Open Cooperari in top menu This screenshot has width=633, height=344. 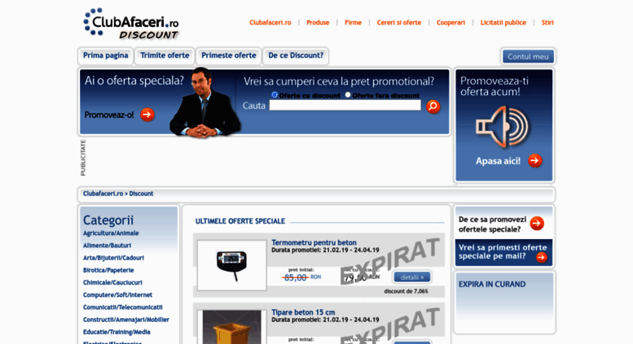tap(451, 23)
